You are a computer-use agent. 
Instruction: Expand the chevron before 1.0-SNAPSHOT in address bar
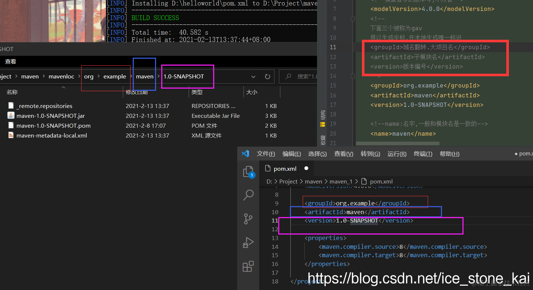pos(159,77)
